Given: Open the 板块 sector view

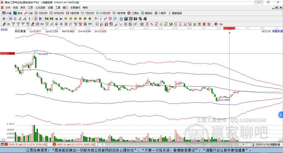Looking at the screenshot, I should (18, 13).
